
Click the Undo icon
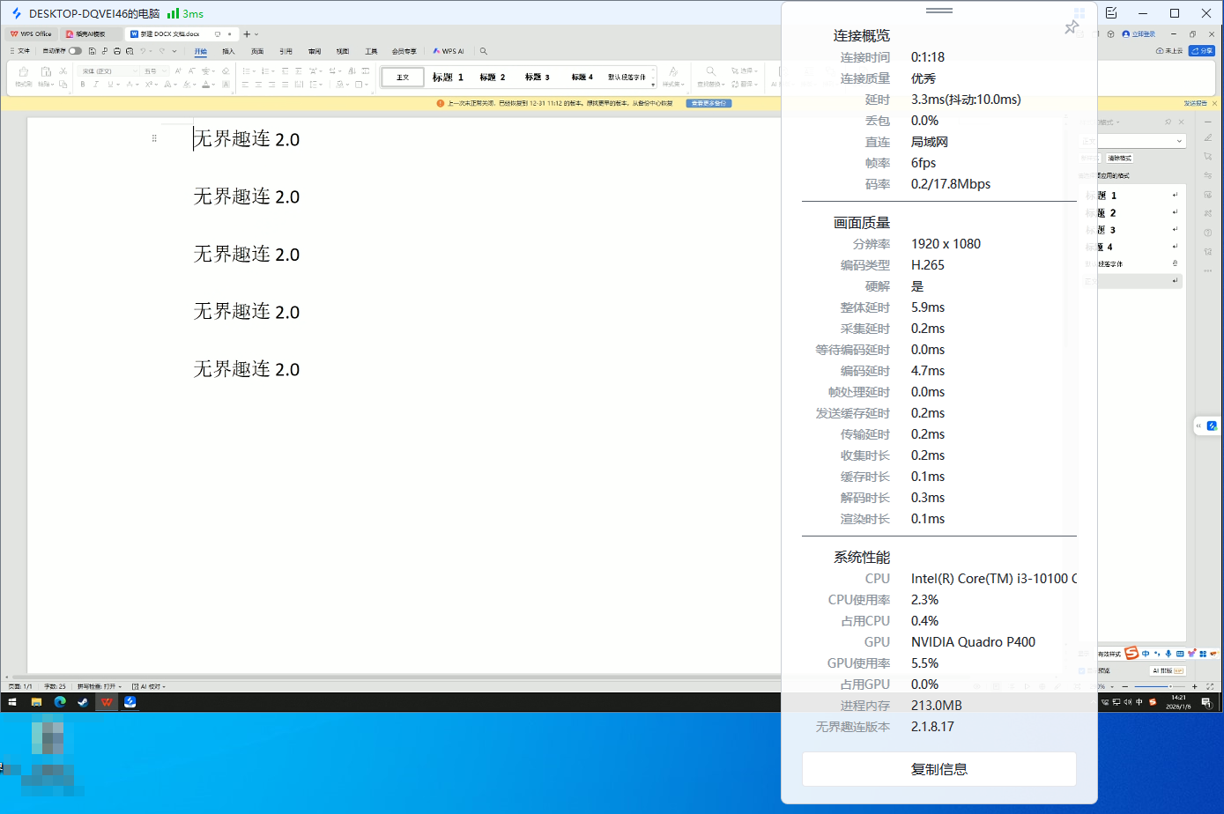click(142, 50)
